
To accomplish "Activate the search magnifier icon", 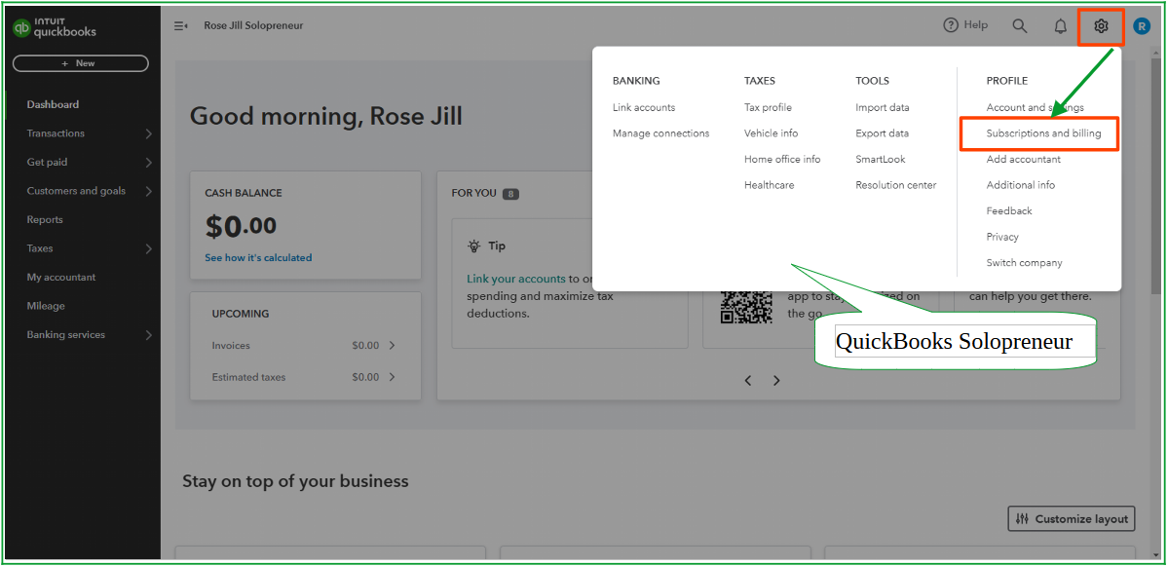I will 1019,25.
